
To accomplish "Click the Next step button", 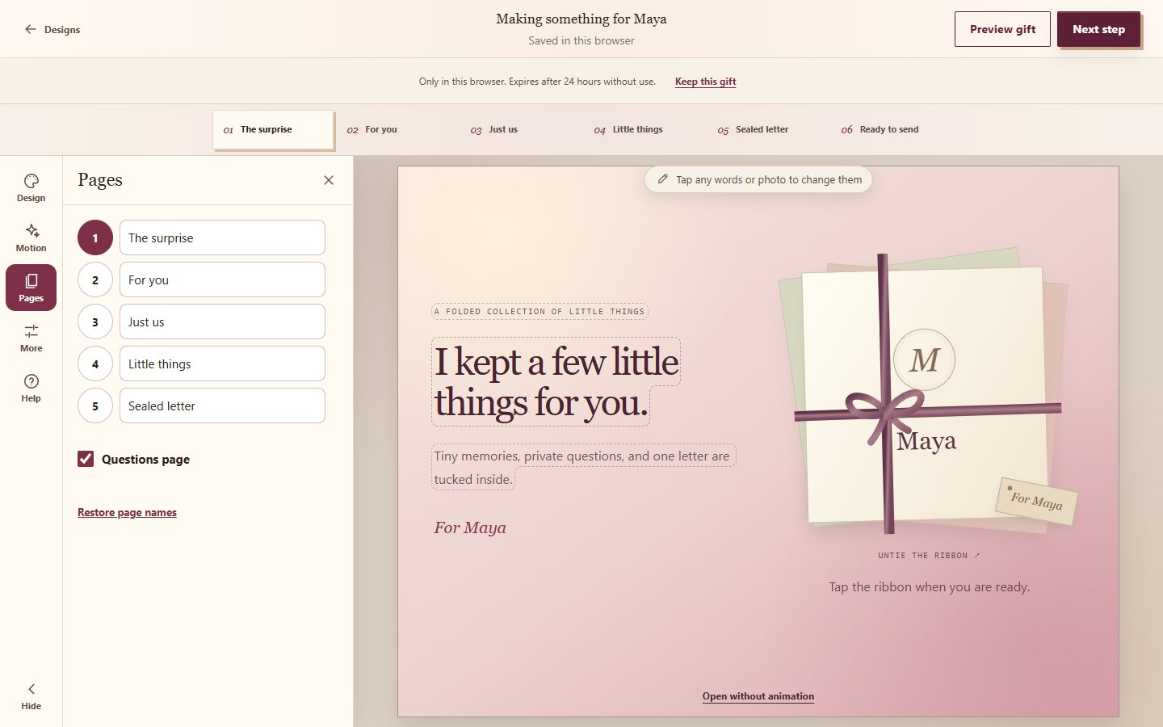I will pyautogui.click(x=1098, y=29).
